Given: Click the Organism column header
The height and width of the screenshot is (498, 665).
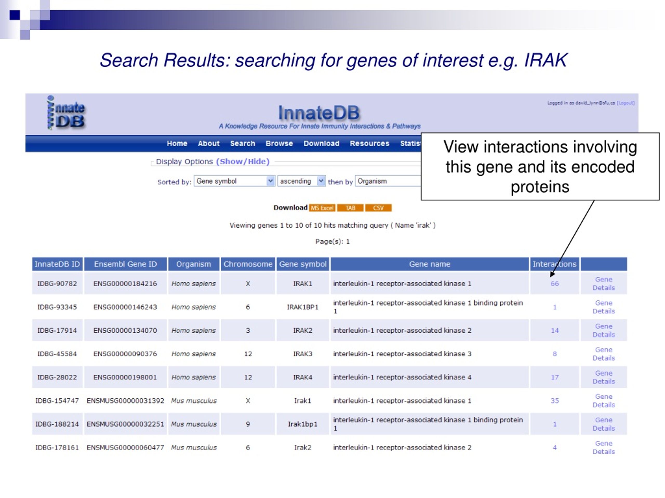Looking at the screenshot, I should pyautogui.click(x=194, y=264).
